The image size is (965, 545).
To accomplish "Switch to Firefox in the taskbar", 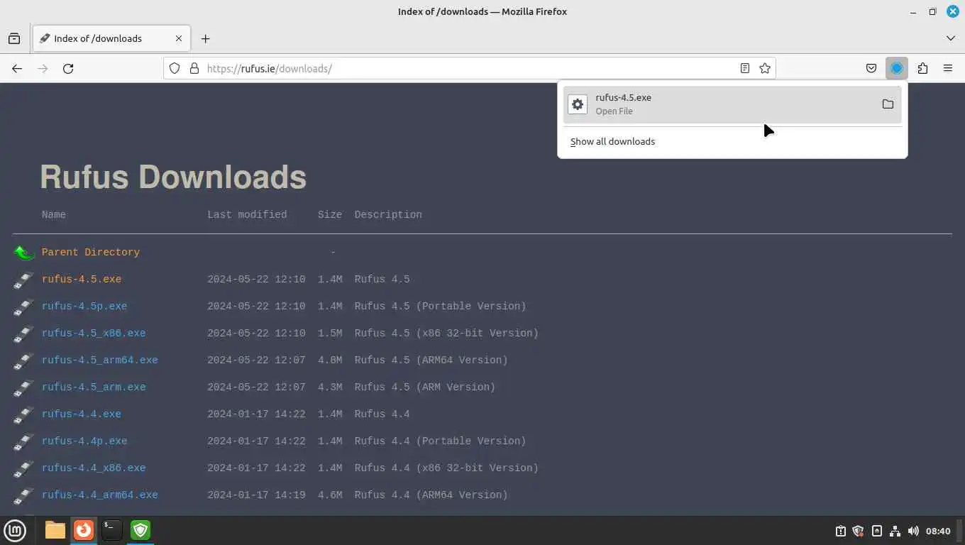I will (84, 530).
